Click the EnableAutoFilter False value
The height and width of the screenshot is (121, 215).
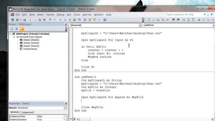(x=50, y=116)
